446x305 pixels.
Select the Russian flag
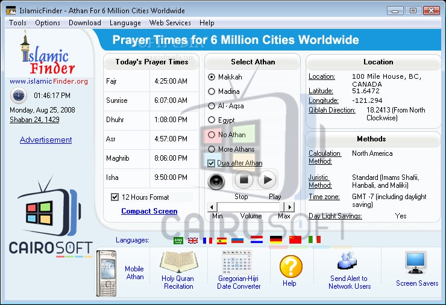pyautogui.click(x=237, y=240)
